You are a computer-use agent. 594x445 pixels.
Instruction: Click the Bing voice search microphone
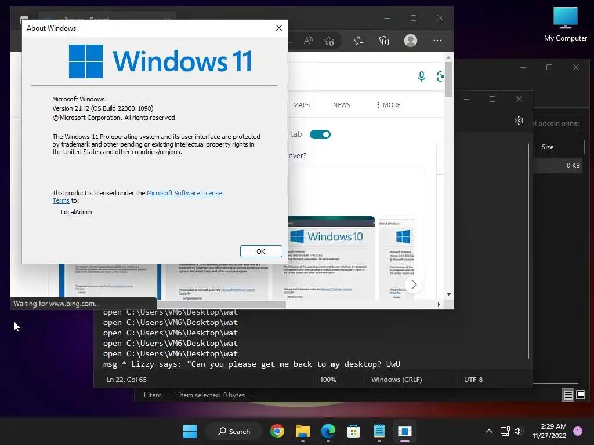421,76
